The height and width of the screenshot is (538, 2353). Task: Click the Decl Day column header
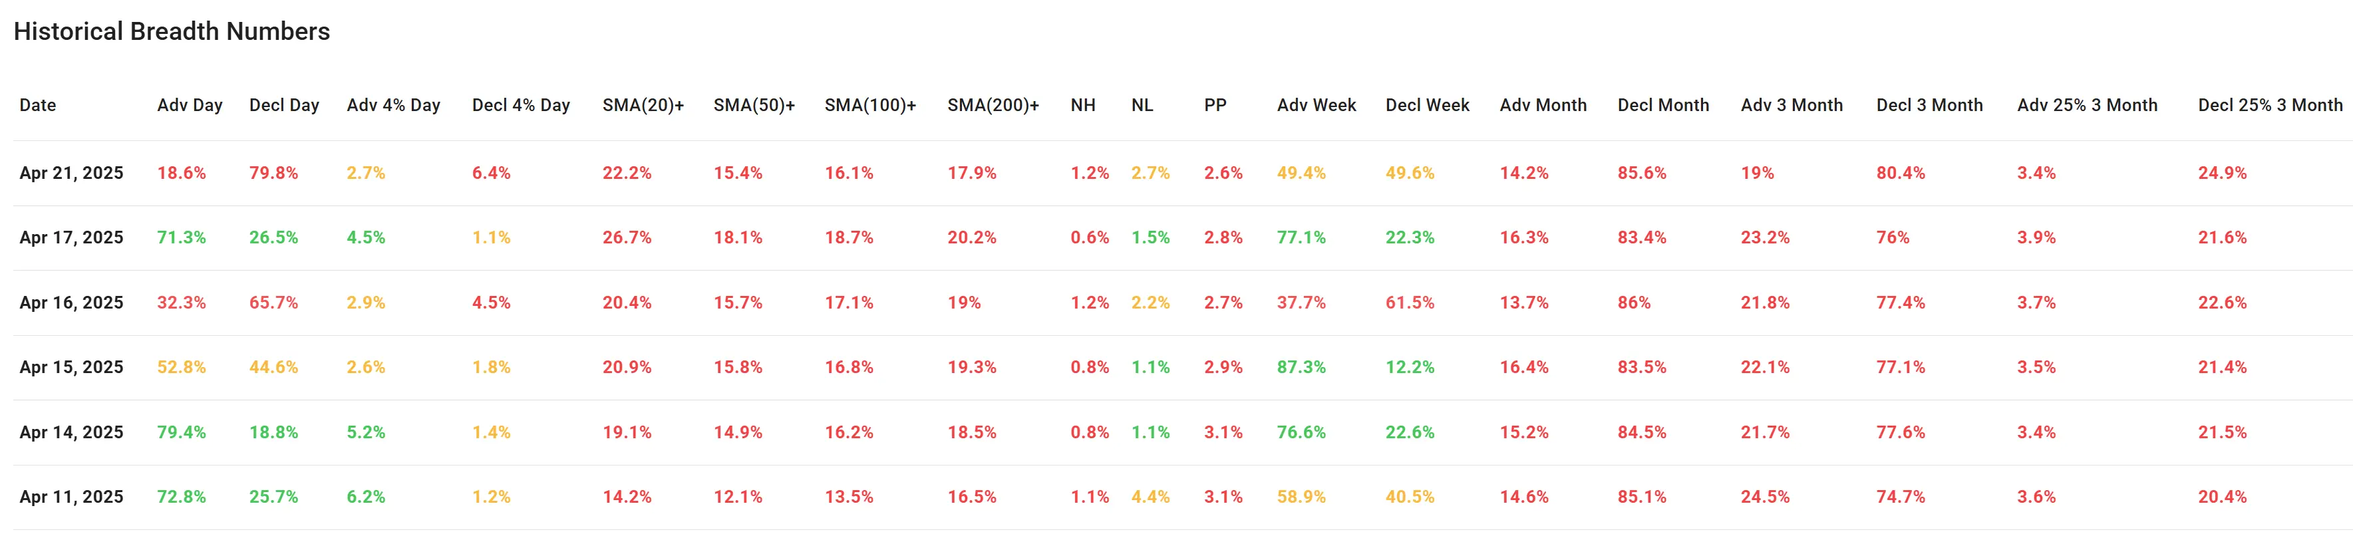284,105
